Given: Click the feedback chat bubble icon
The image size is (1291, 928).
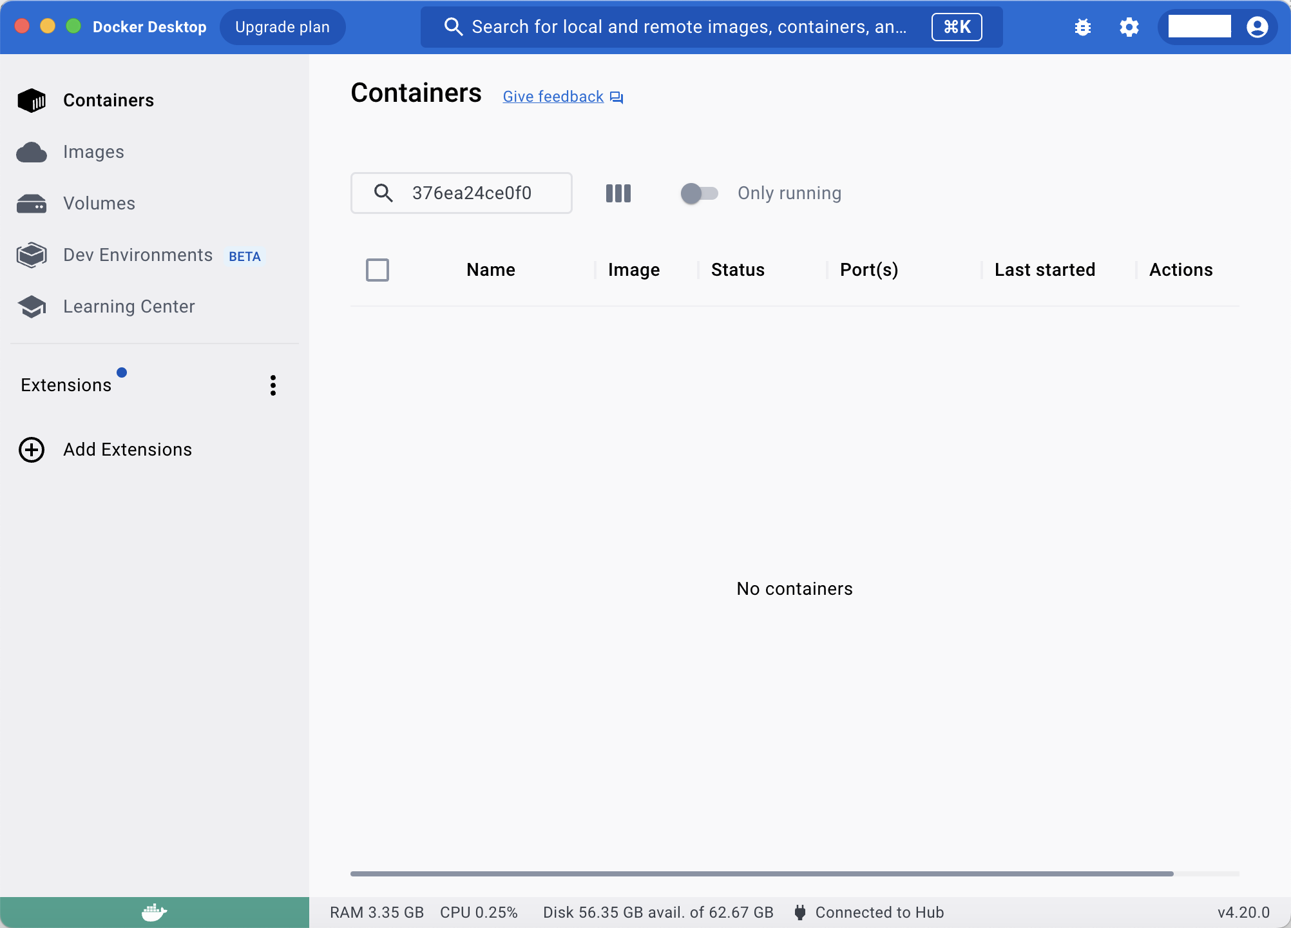Looking at the screenshot, I should click(617, 97).
